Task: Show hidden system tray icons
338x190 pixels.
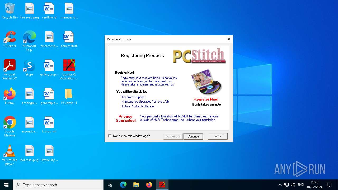Action: click(x=280, y=185)
